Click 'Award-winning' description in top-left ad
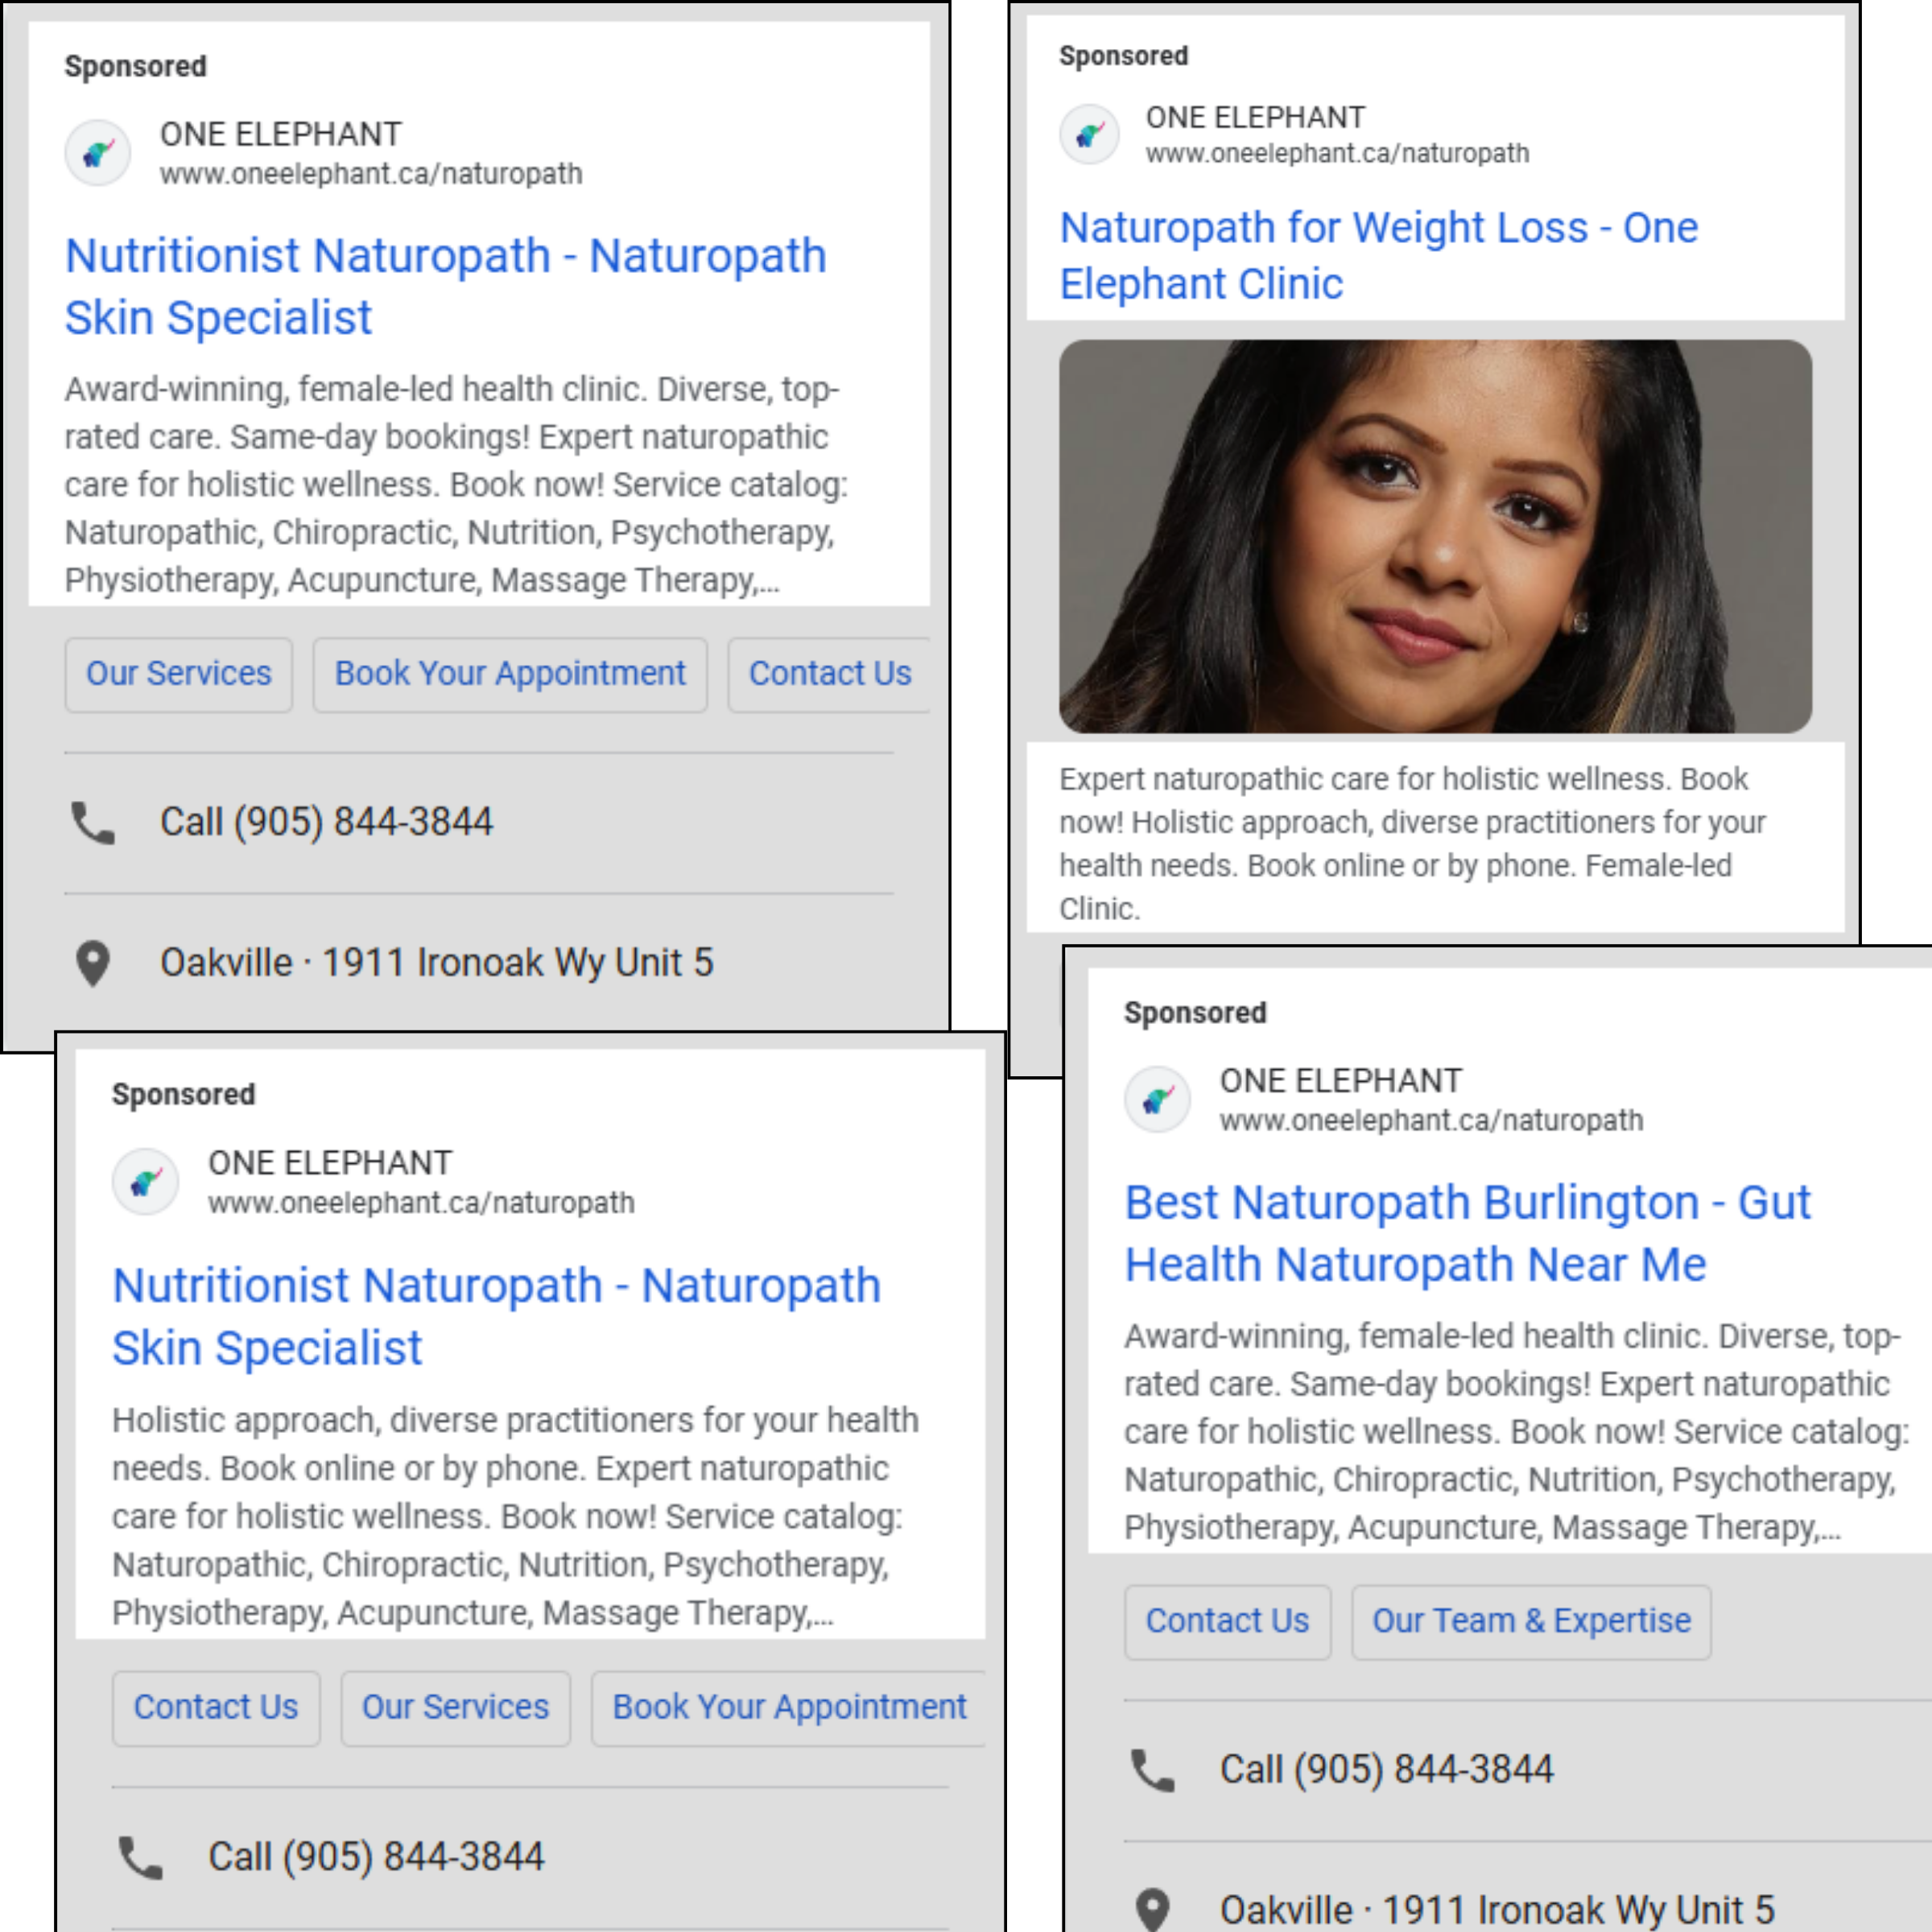 [456, 484]
